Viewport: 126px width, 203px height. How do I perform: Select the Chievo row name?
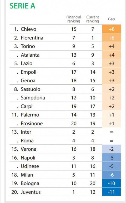click(x=28, y=29)
